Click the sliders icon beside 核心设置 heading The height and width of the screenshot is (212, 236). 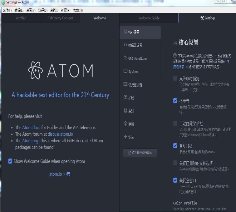coord(175,43)
